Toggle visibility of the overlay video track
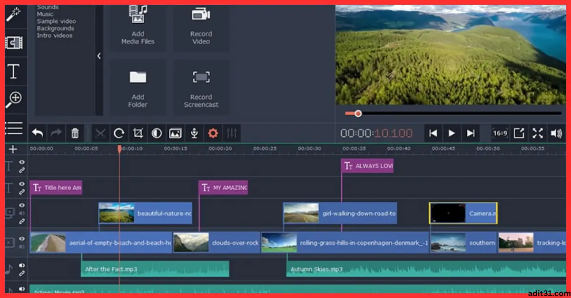Screen dimensions: 571x298 click(22, 205)
